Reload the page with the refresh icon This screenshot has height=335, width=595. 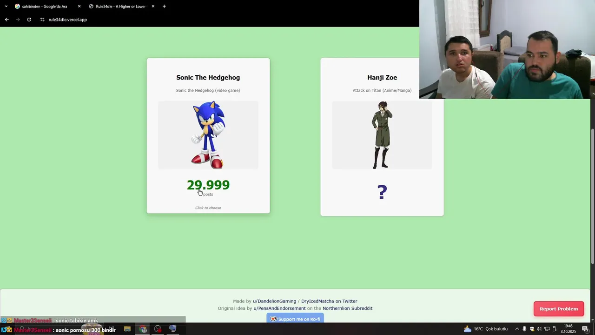click(x=29, y=20)
